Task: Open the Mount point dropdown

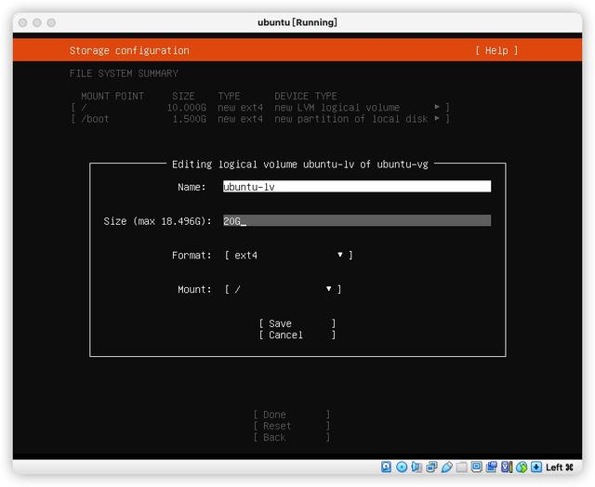Action: coord(283,289)
